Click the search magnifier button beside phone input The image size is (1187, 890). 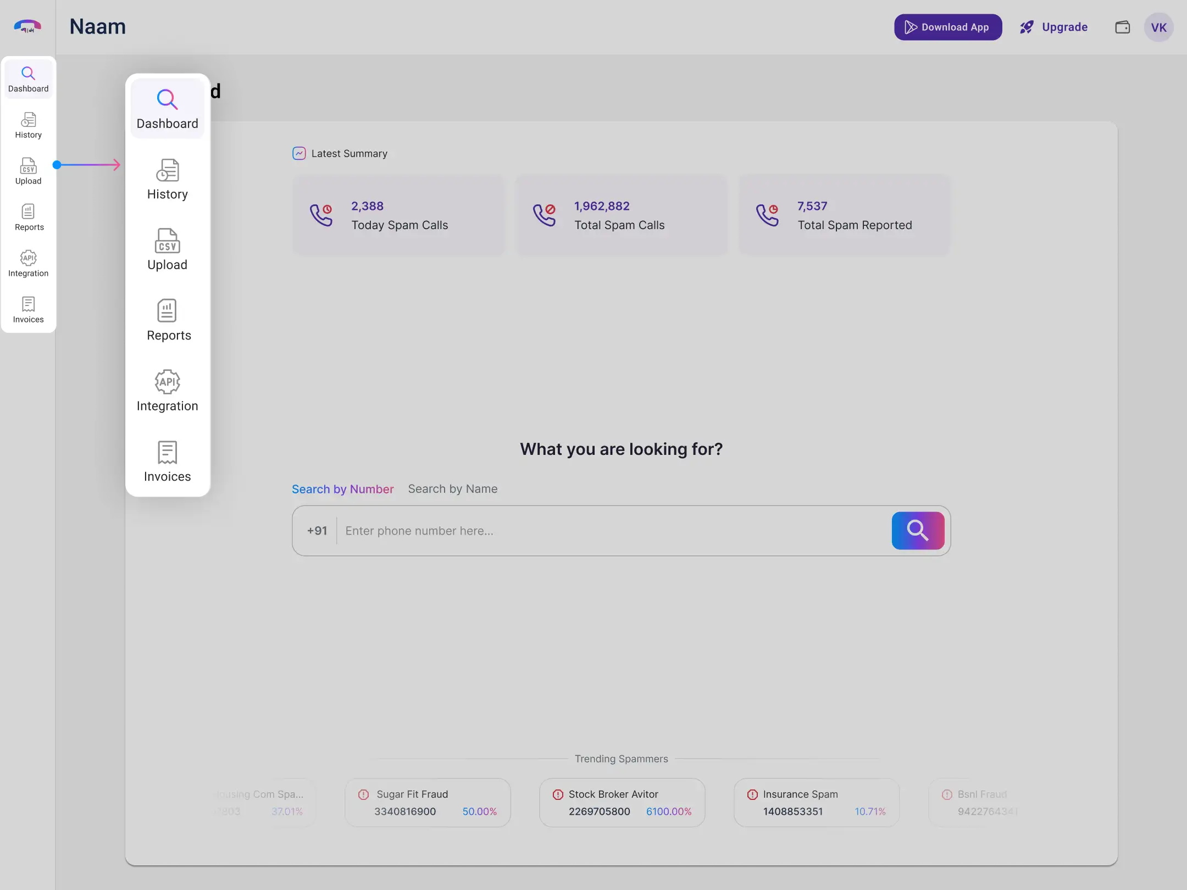pos(918,530)
